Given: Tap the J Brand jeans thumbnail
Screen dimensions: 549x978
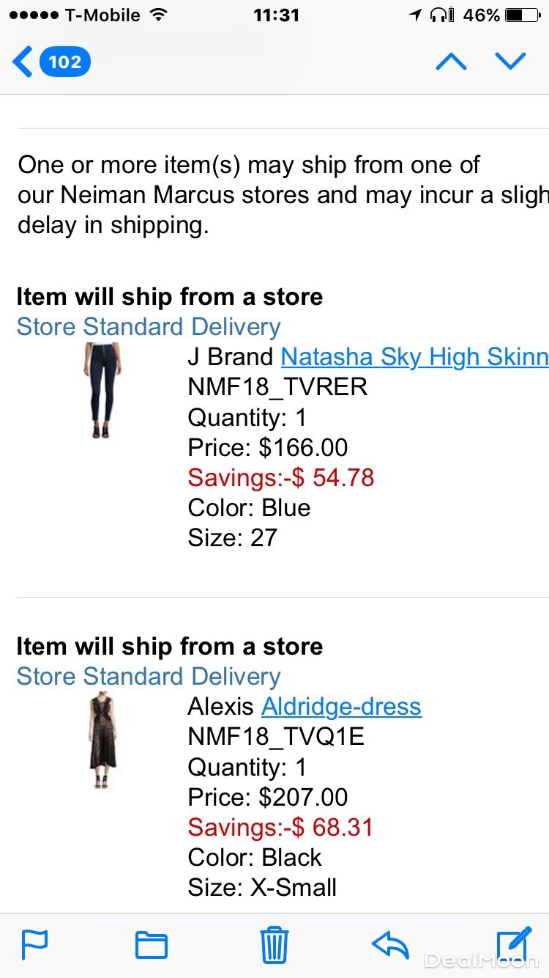Looking at the screenshot, I should coord(101,391).
